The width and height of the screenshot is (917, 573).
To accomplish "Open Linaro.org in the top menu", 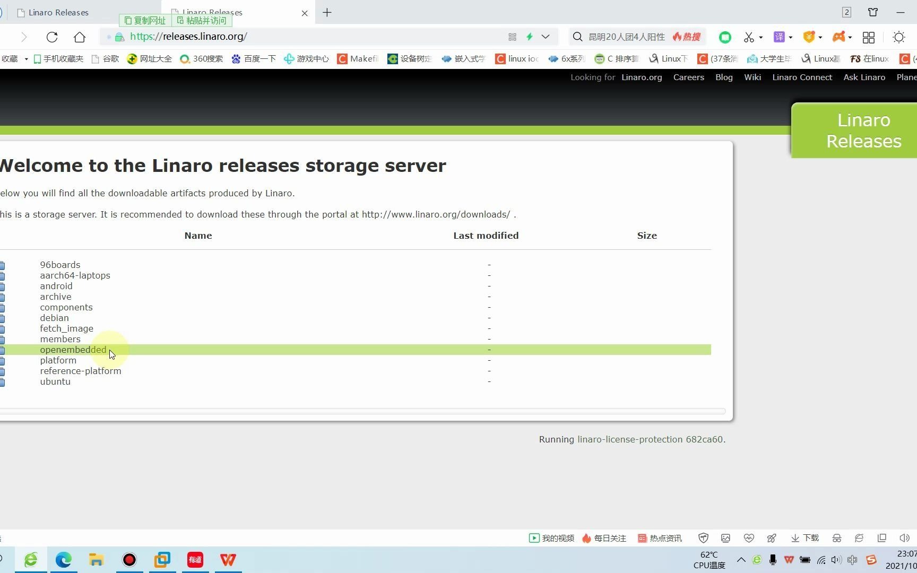I will point(642,77).
